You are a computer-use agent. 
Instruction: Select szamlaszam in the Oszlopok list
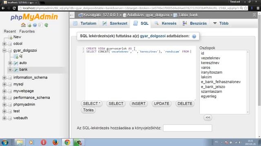point(211,92)
